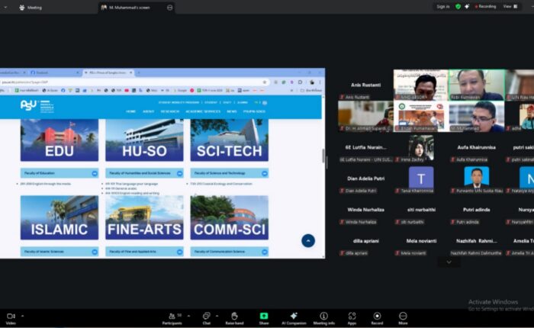Viewport: 534px width, 328px height.
Task: Click the Sign in button
Action: 442,6
